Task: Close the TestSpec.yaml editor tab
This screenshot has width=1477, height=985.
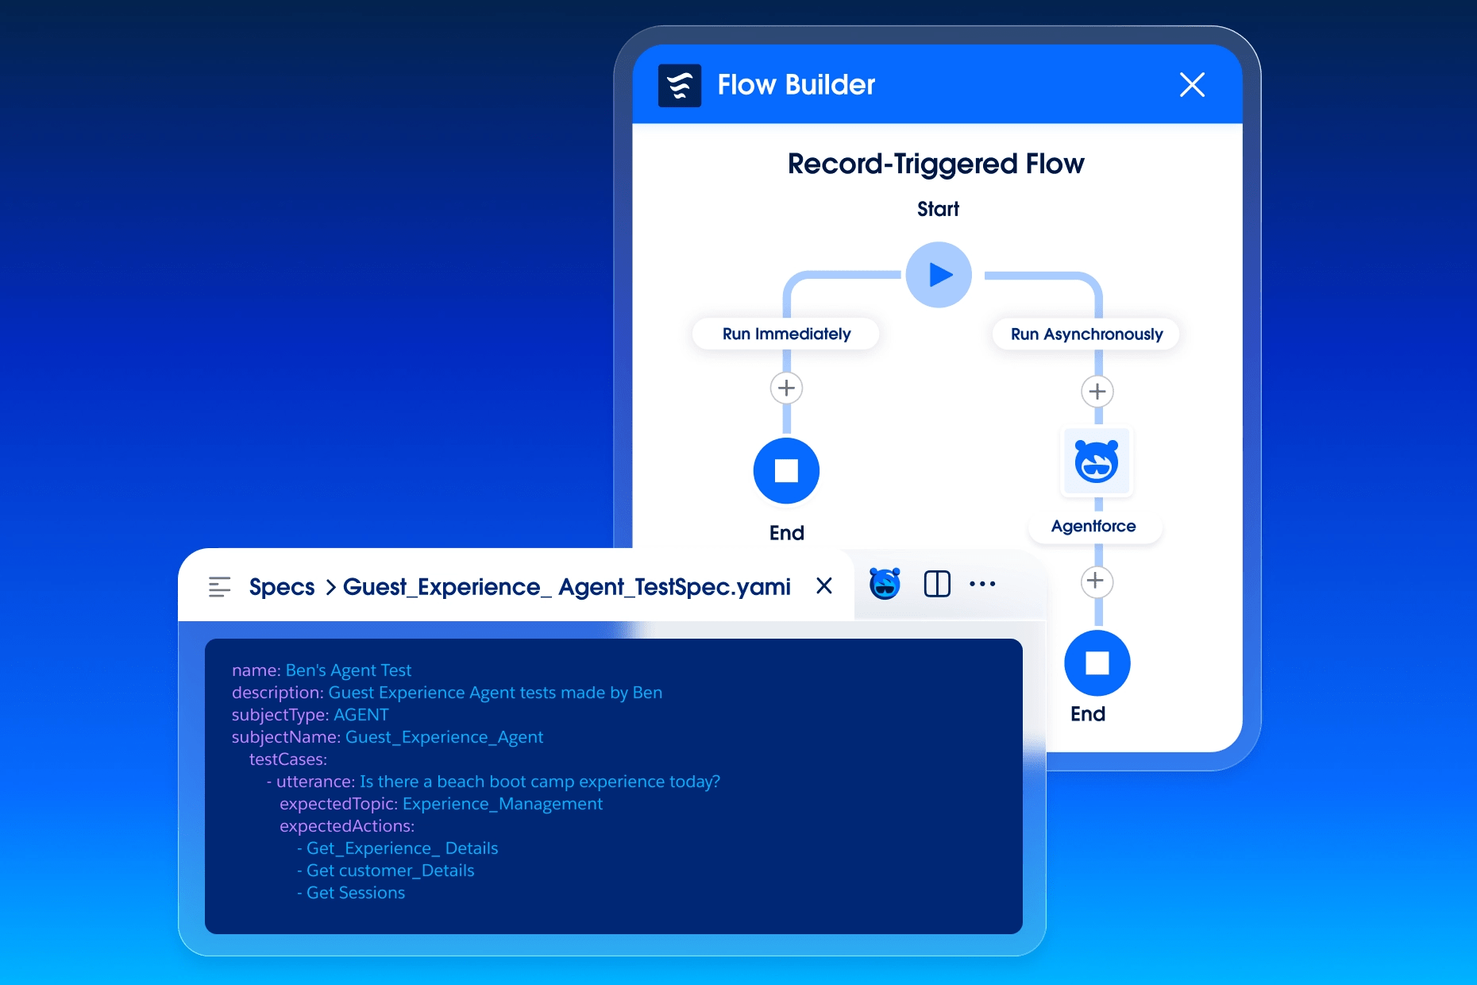Action: click(x=824, y=586)
